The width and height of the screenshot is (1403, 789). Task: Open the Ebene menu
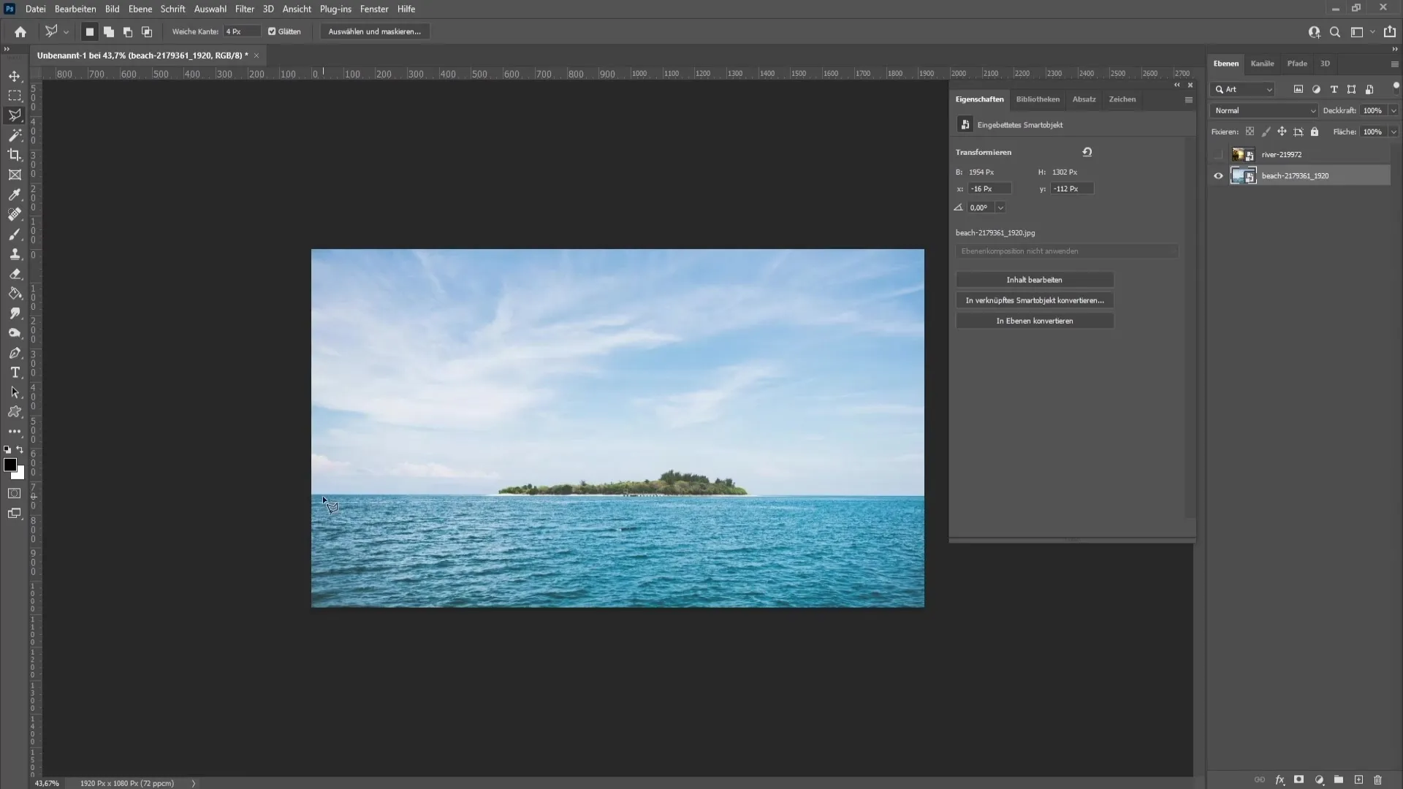[139, 9]
